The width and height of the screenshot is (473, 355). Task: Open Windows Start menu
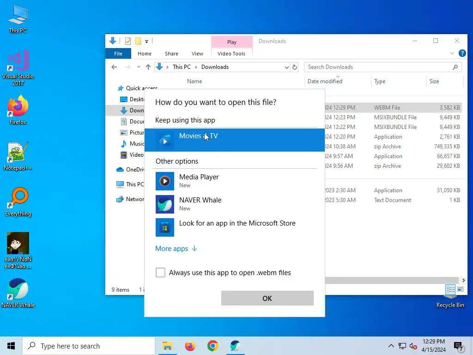click(x=11, y=346)
